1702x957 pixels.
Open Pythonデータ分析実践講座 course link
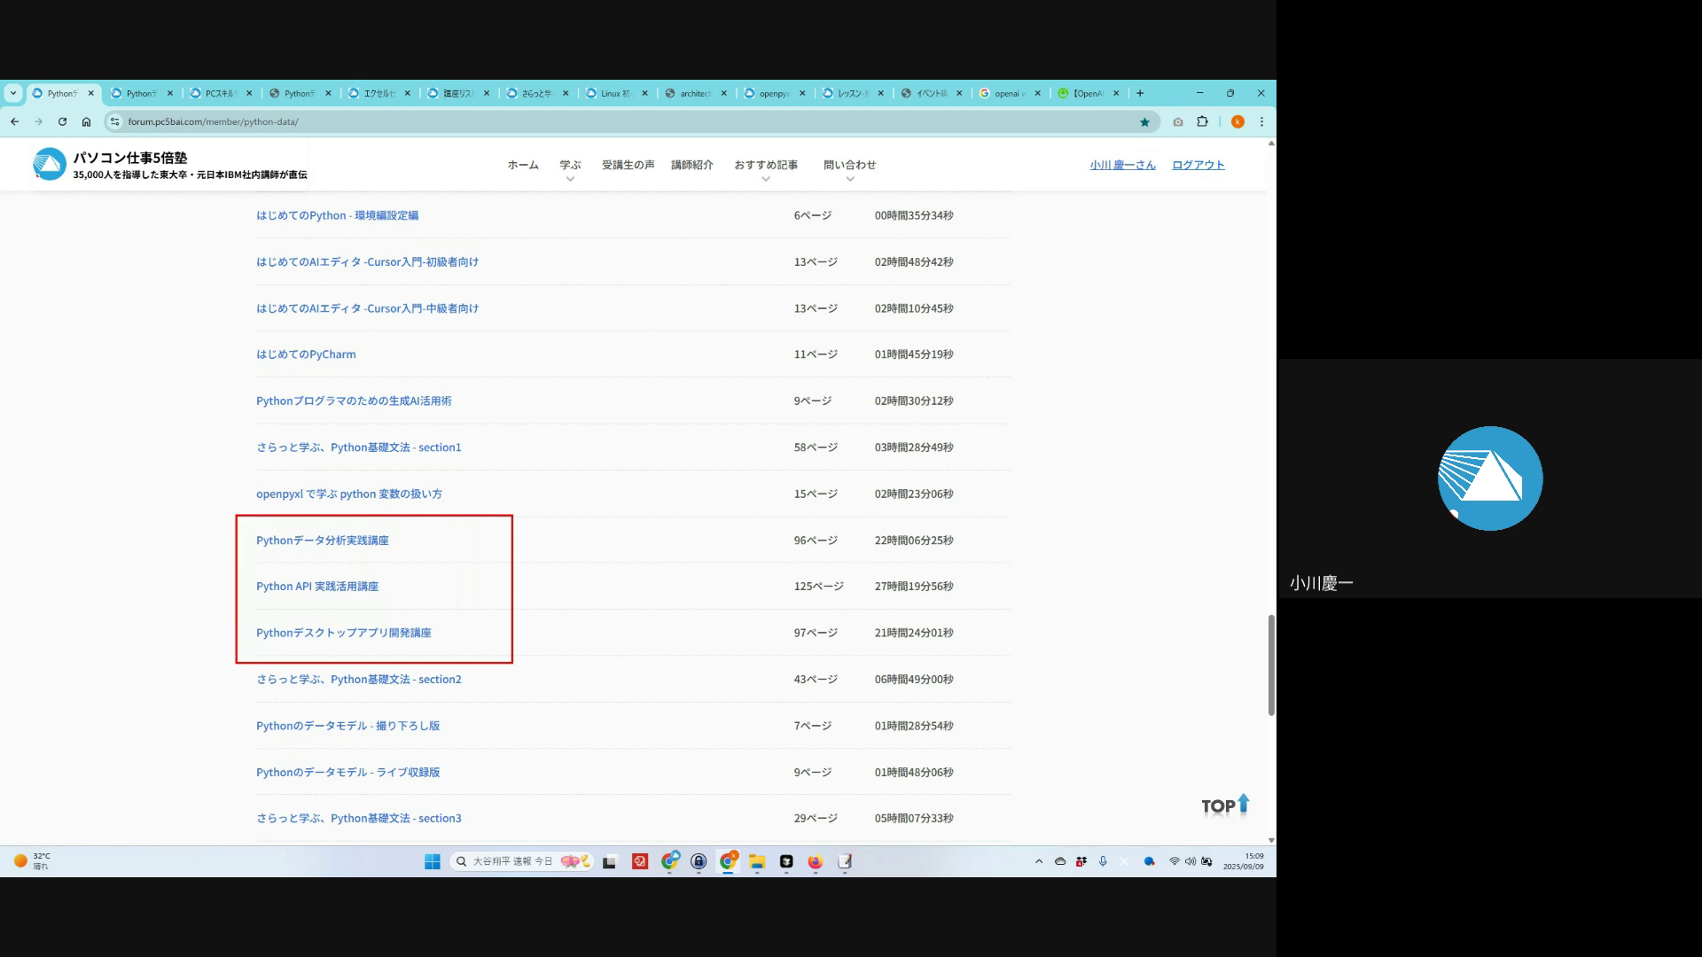click(322, 541)
